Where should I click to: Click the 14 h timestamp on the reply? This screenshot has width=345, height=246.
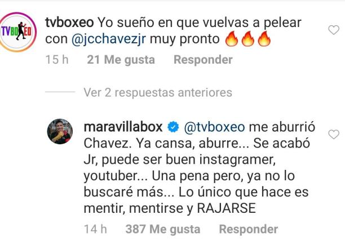pos(95,229)
